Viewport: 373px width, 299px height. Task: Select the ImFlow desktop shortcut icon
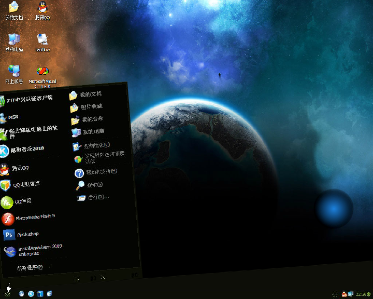pos(42,43)
